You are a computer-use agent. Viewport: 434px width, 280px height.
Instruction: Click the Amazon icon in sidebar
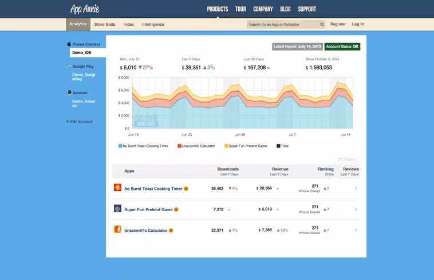(x=69, y=92)
